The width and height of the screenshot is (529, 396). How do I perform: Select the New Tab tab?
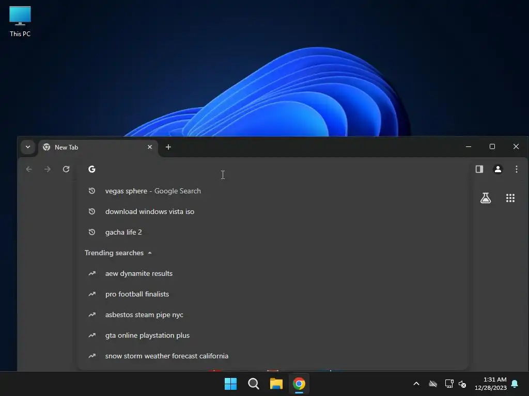click(x=98, y=147)
